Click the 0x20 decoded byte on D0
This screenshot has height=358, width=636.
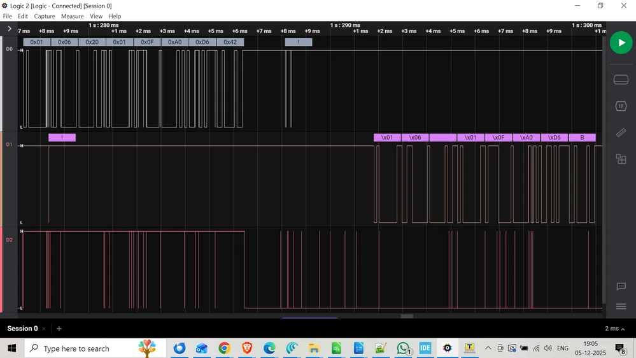pos(92,42)
